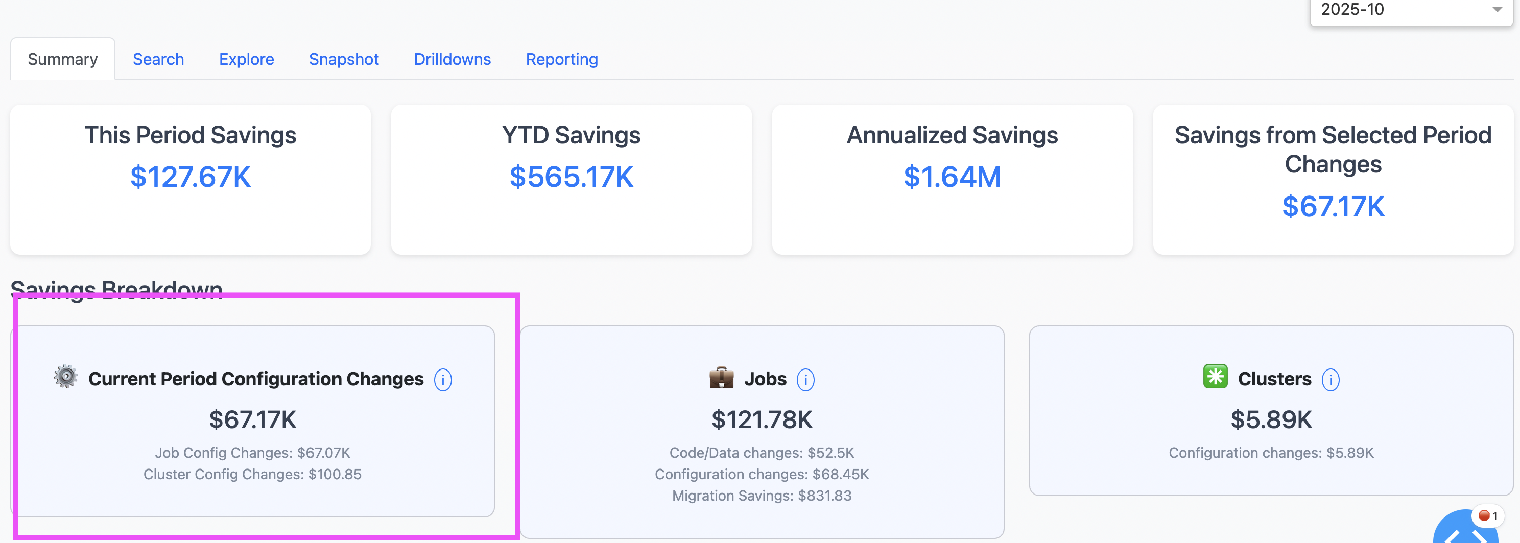Viewport: 1520px width, 543px height.
Task: Open the Jobs info icon
Action: point(805,380)
